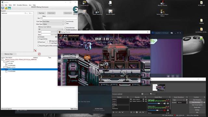Viewport: 208px width, 117px height.
Task: Toggle the Hex checkbox
Action: pos(41,18)
